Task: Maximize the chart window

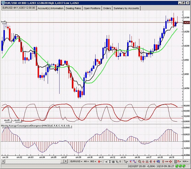Action: pyautogui.click(x=184, y=3)
